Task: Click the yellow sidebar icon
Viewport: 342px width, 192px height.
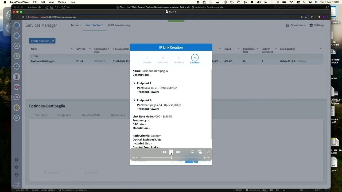Action: [17, 107]
